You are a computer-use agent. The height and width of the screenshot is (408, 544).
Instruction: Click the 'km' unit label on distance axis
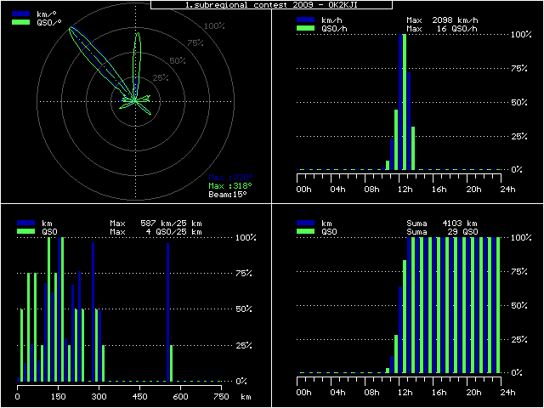click(246, 397)
